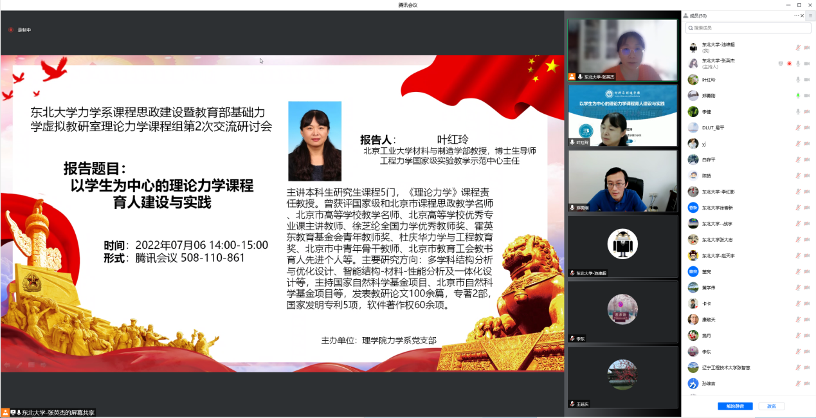816x418 pixels.
Task: Click avatar of DLUT_易平 in member list
Action: pyautogui.click(x=693, y=127)
